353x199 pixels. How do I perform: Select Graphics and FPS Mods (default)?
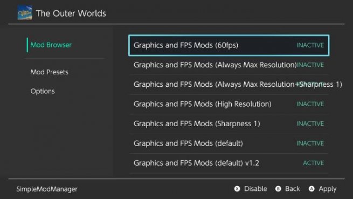point(229,143)
